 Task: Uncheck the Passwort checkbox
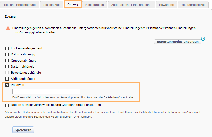coord(7,85)
